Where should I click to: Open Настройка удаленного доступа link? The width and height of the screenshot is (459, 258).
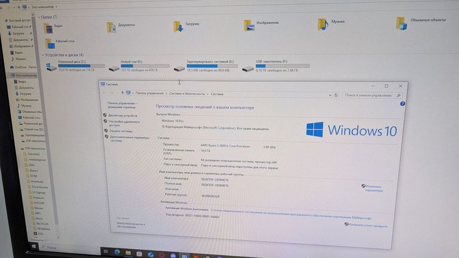point(123,123)
